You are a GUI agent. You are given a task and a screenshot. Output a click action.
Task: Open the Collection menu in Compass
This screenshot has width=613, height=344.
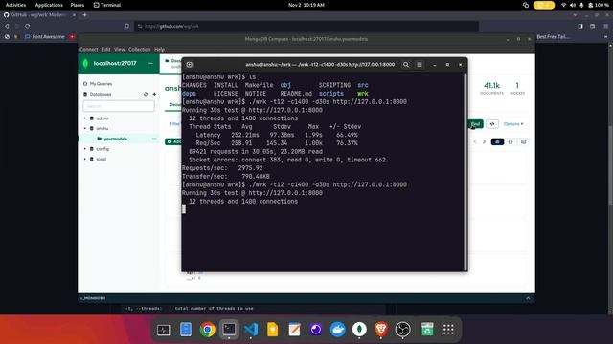tap(140, 50)
